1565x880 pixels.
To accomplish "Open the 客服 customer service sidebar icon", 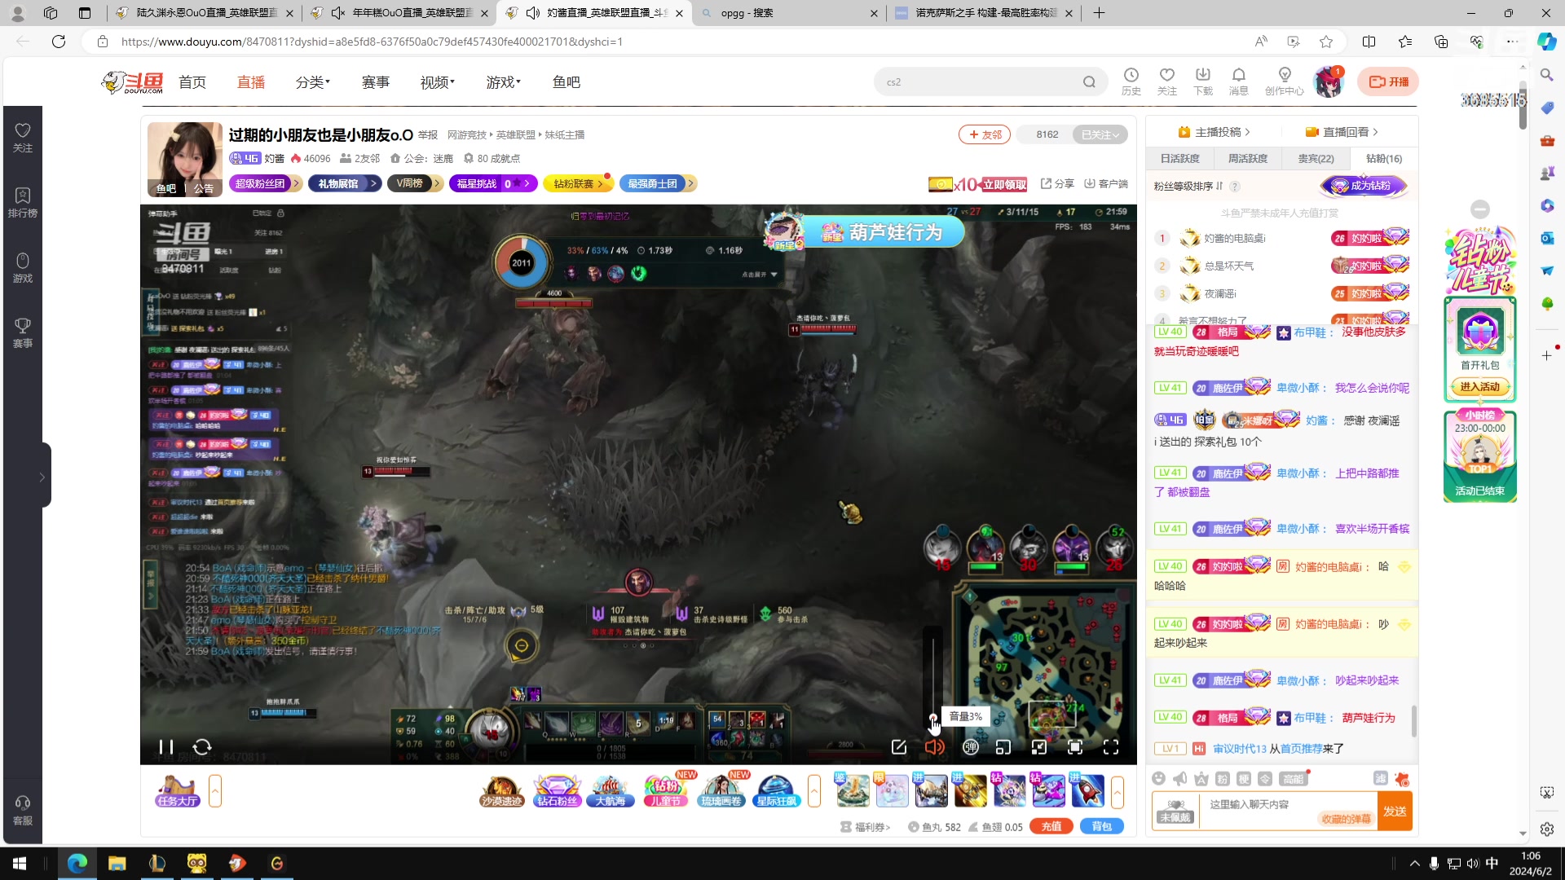I will coord(23,811).
